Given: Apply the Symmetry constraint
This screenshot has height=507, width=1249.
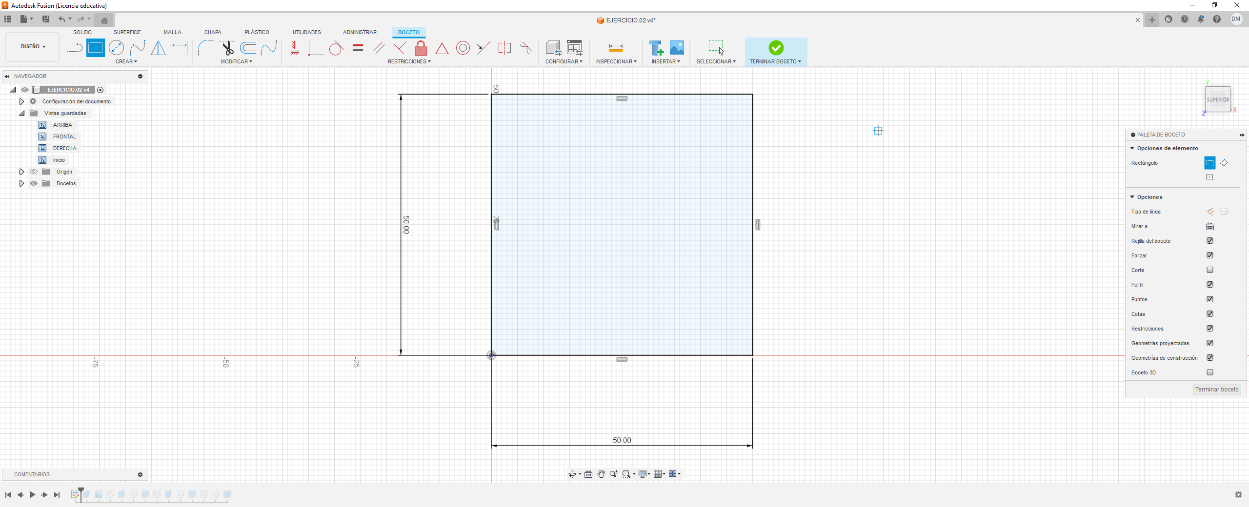Looking at the screenshot, I should click(504, 48).
